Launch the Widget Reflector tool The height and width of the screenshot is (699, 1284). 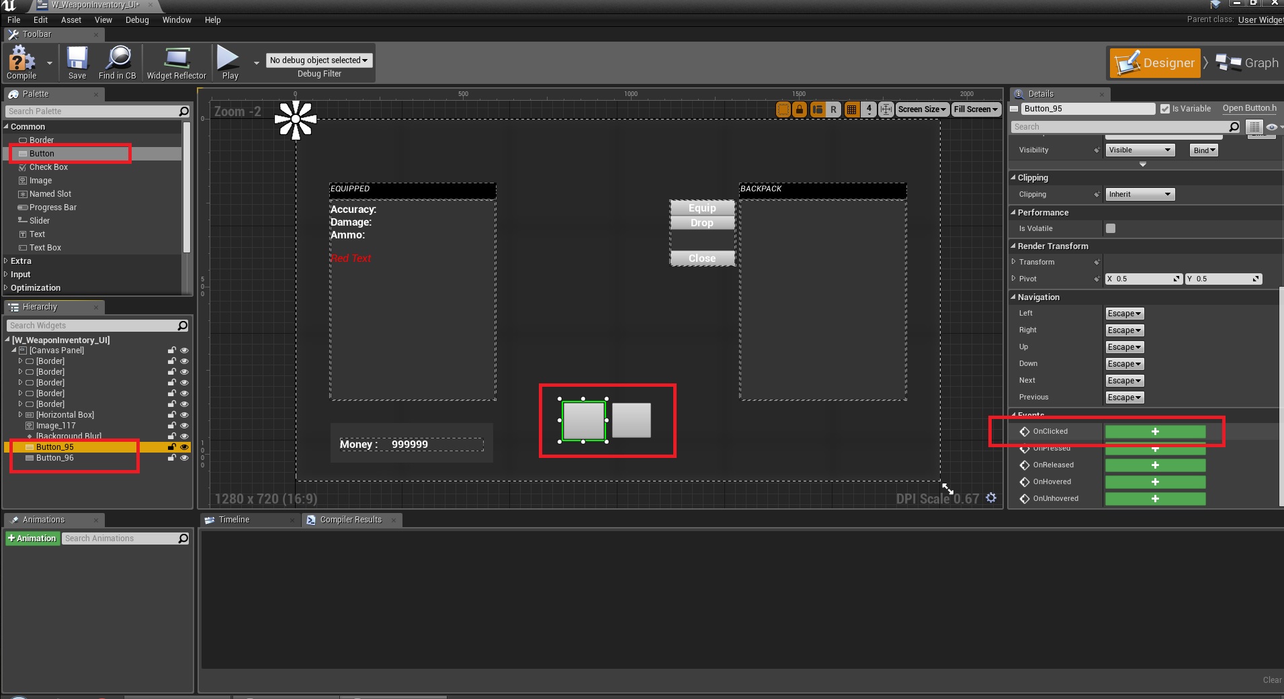tap(176, 62)
